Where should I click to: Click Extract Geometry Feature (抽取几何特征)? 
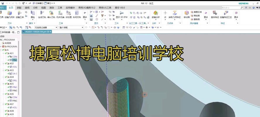(x=175, y=14)
